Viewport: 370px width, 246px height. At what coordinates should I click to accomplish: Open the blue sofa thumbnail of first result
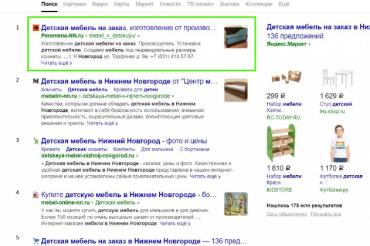click(x=236, y=37)
